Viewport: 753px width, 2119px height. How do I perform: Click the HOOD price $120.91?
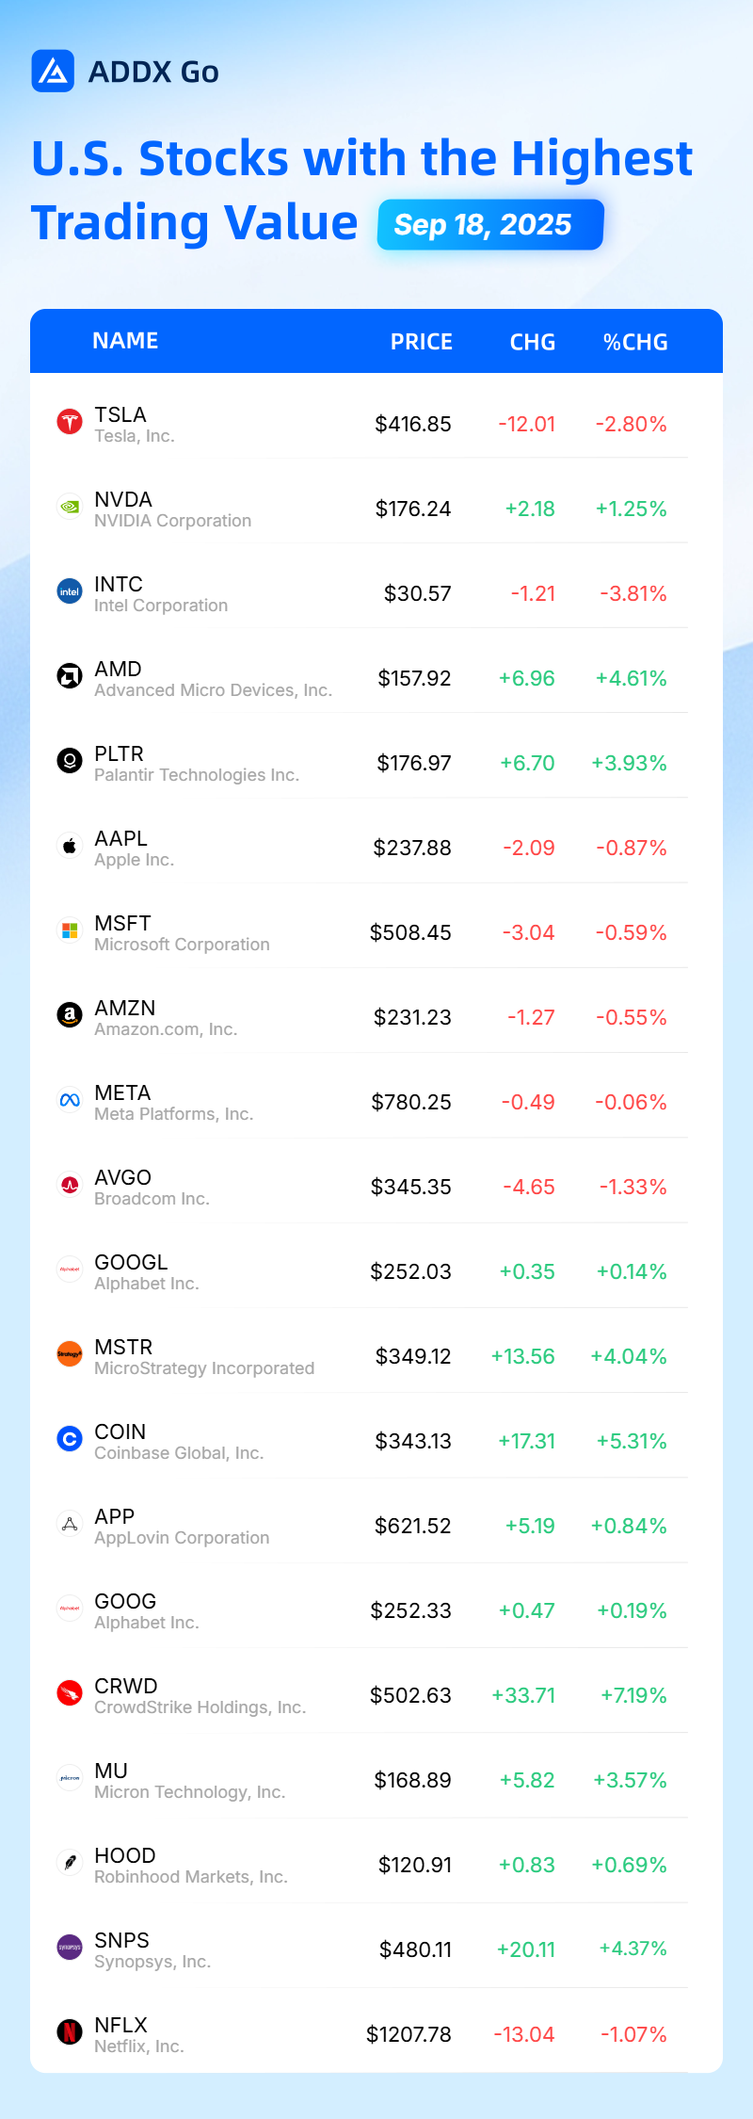pos(415,1865)
